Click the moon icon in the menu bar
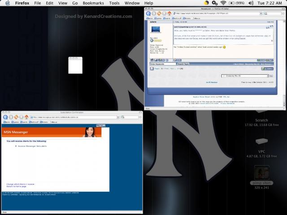 pyautogui.click(x=206, y=3)
